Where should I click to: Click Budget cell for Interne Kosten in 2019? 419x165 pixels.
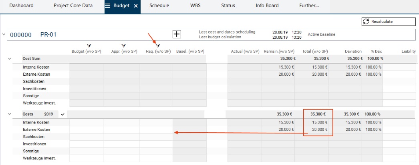pyautogui.click(x=86, y=122)
